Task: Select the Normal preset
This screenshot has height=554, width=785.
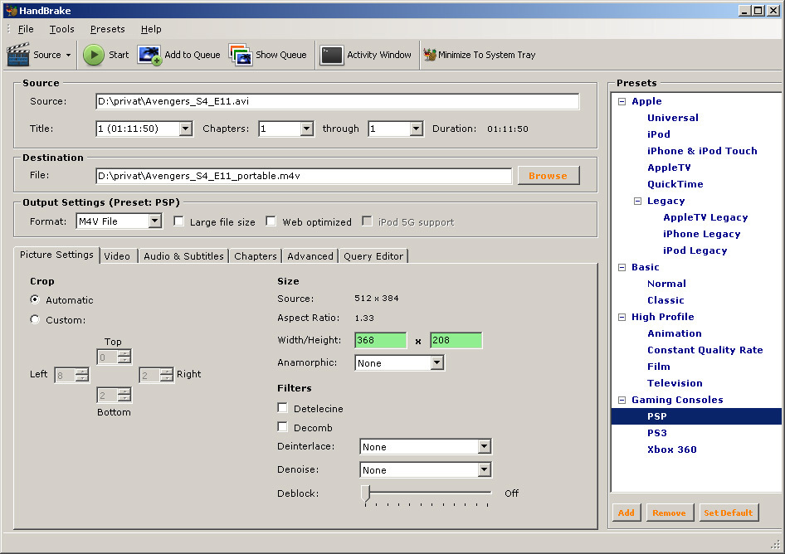Action: (666, 284)
